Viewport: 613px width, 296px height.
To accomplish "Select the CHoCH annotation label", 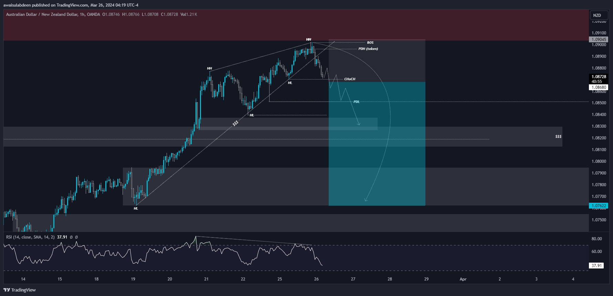I will pyautogui.click(x=350, y=79).
